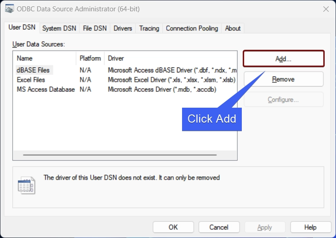This screenshot has height=238, width=336.
Task: Switch to the User DSN tab
Action: [22, 28]
